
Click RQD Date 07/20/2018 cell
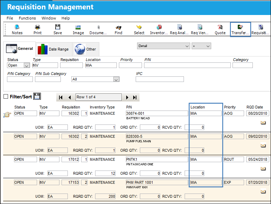(x=257, y=182)
